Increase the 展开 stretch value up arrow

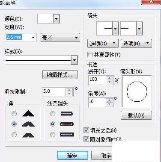pyautogui.click(x=110, y=78)
